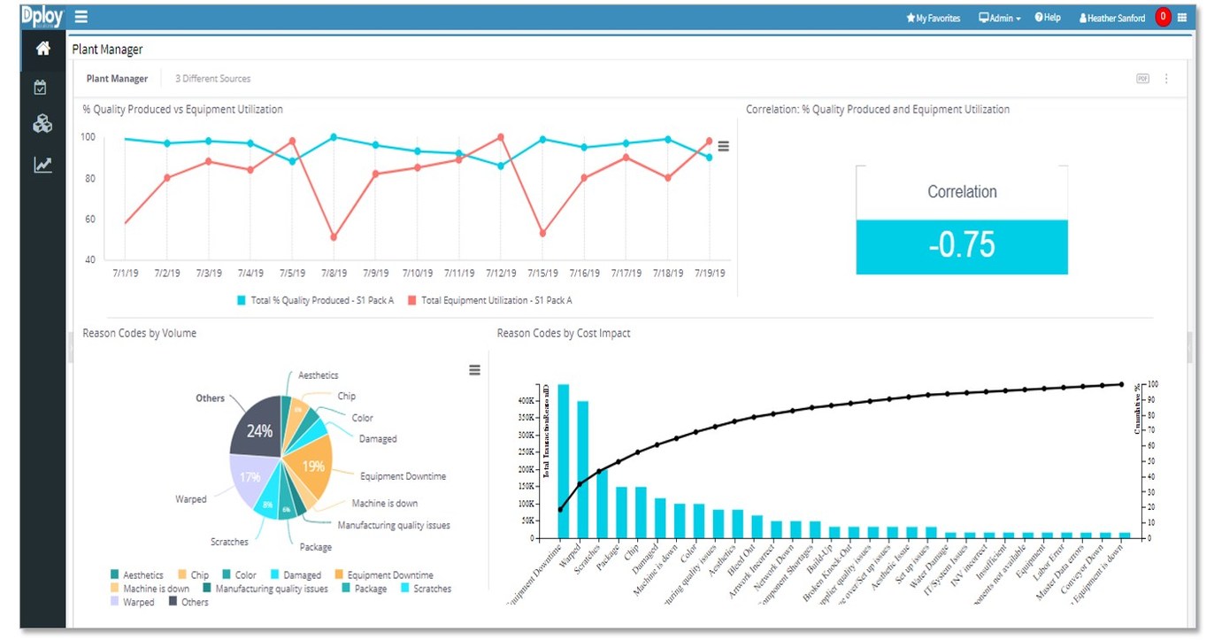This screenshot has width=1222, height=640.
Task: Select the analytics chart sidebar icon
Action: (42, 164)
